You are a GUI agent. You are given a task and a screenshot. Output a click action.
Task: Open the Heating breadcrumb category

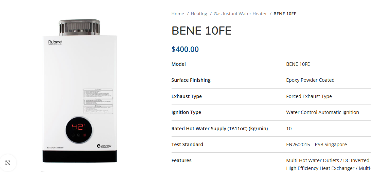[x=199, y=14]
